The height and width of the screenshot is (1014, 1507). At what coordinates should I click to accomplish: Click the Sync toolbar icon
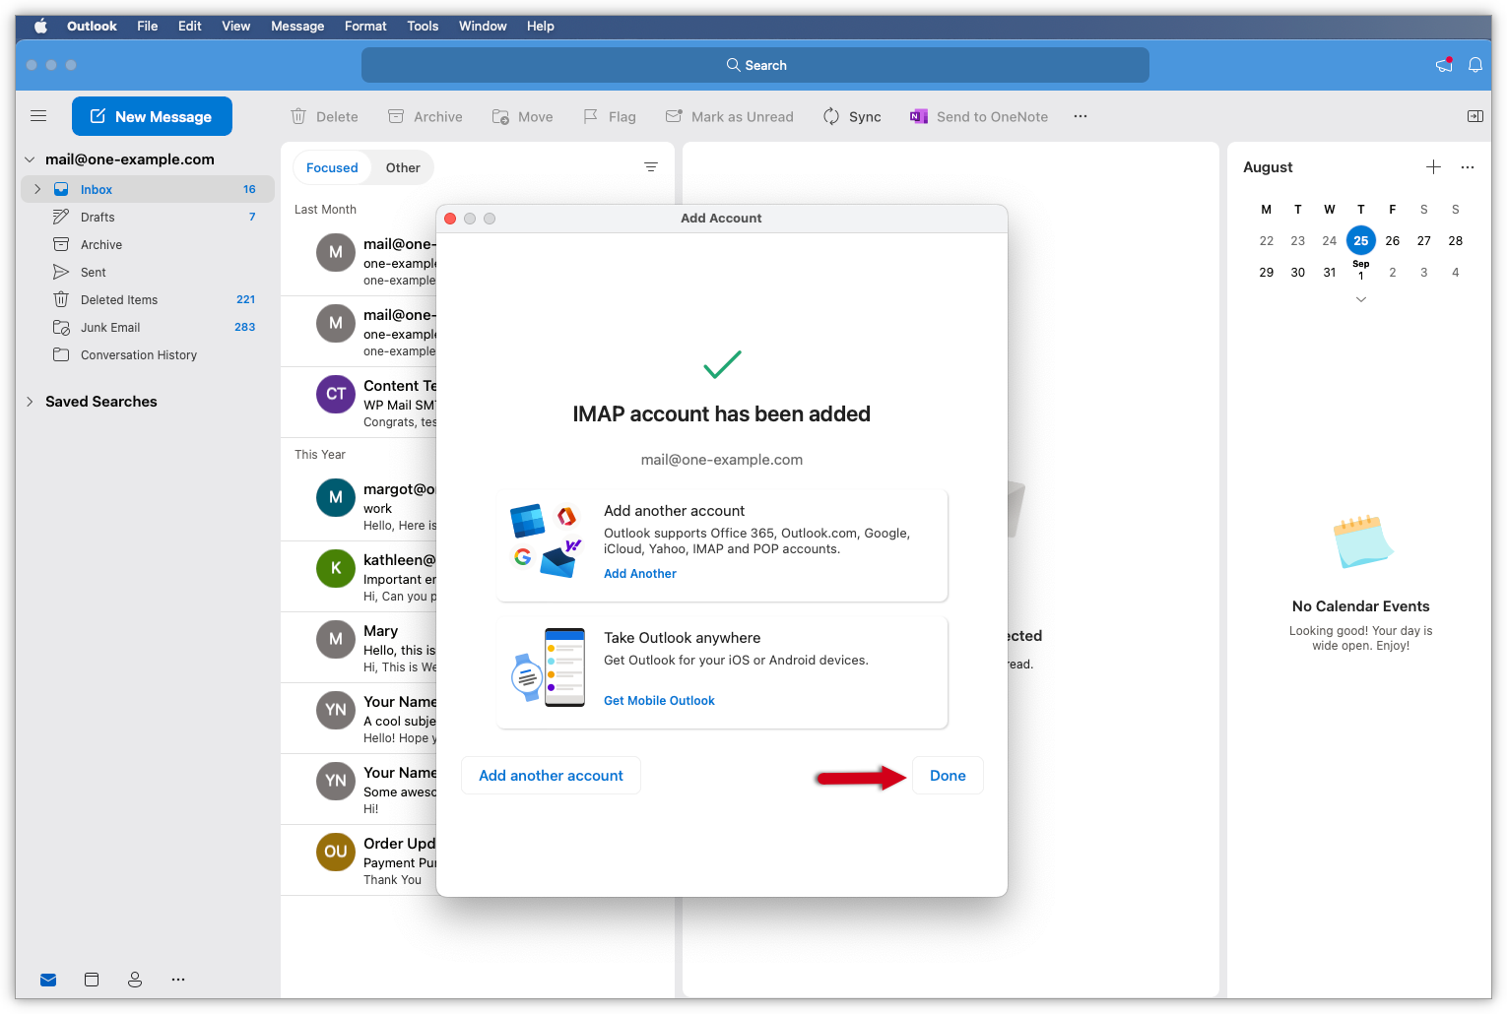pyautogui.click(x=831, y=116)
